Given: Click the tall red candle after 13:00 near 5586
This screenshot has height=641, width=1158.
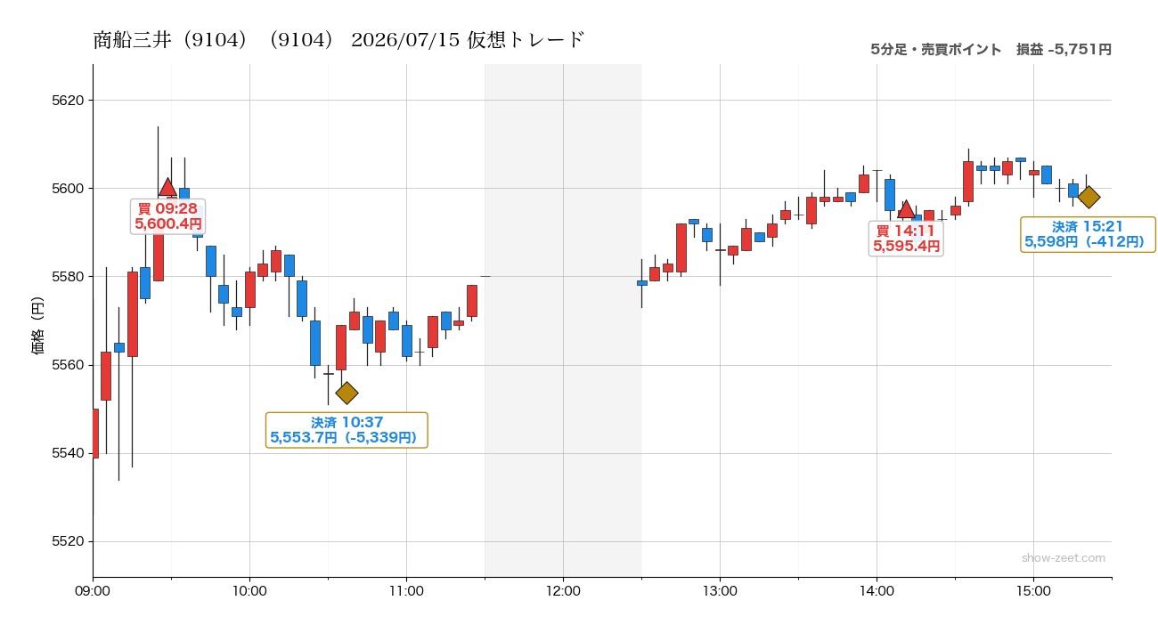Looking at the screenshot, I should point(746,239).
